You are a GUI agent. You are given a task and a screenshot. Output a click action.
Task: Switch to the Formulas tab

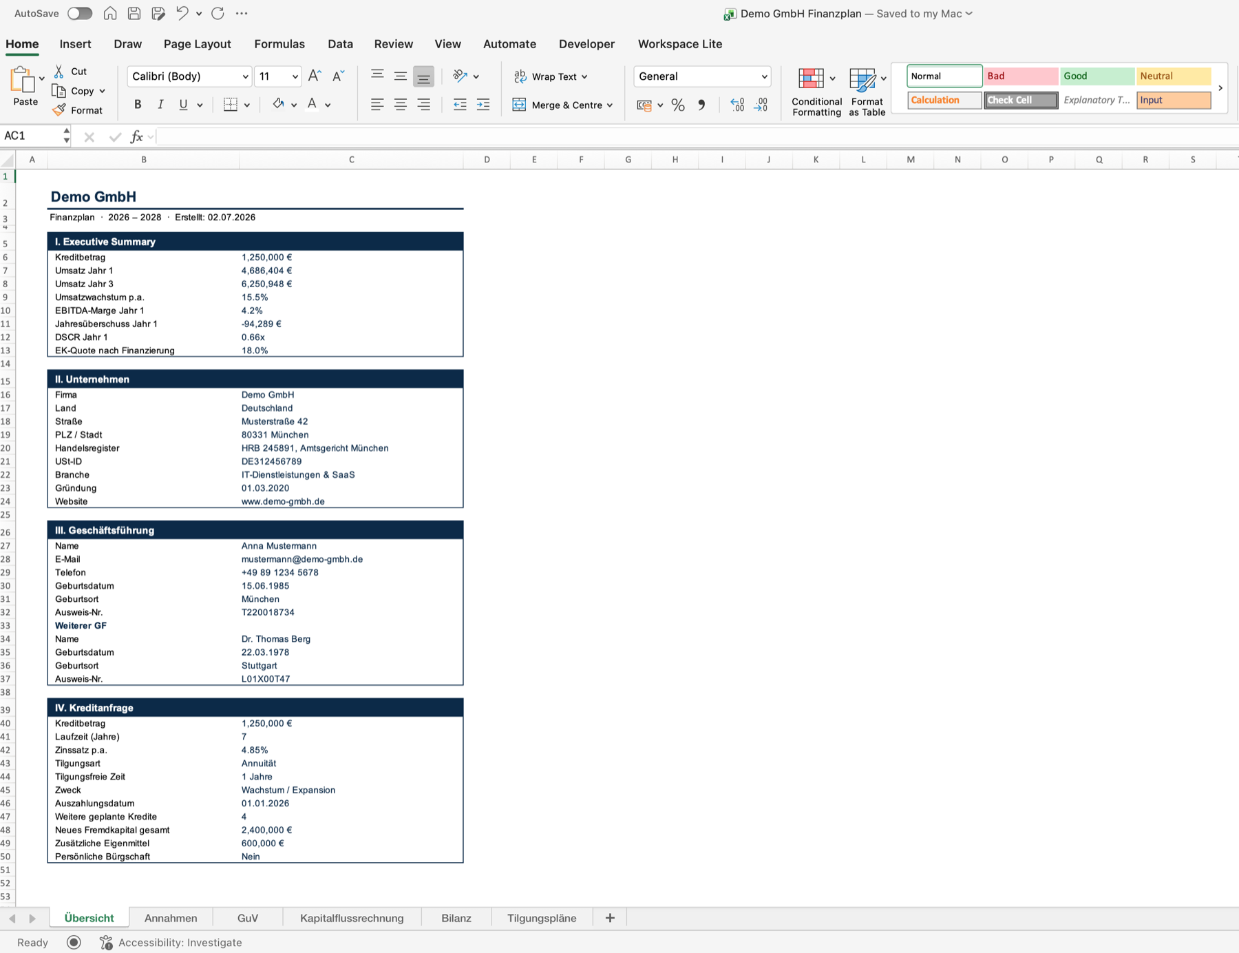(x=279, y=44)
